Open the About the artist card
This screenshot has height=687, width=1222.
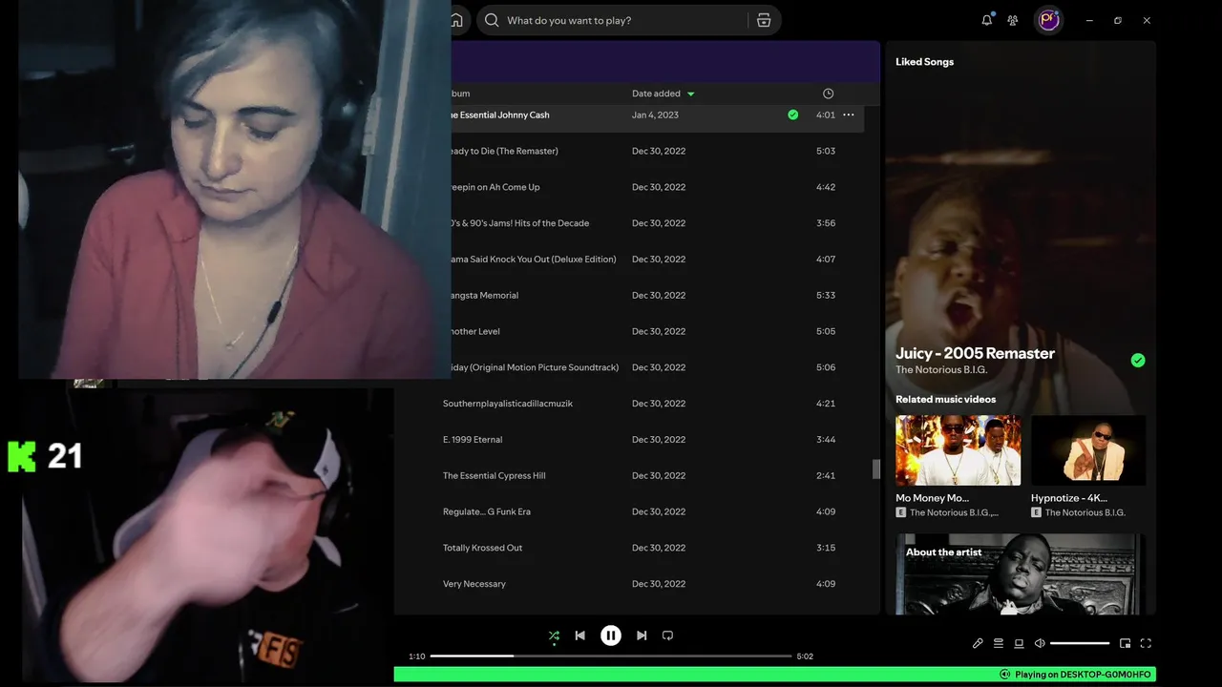[x=1021, y=574]
